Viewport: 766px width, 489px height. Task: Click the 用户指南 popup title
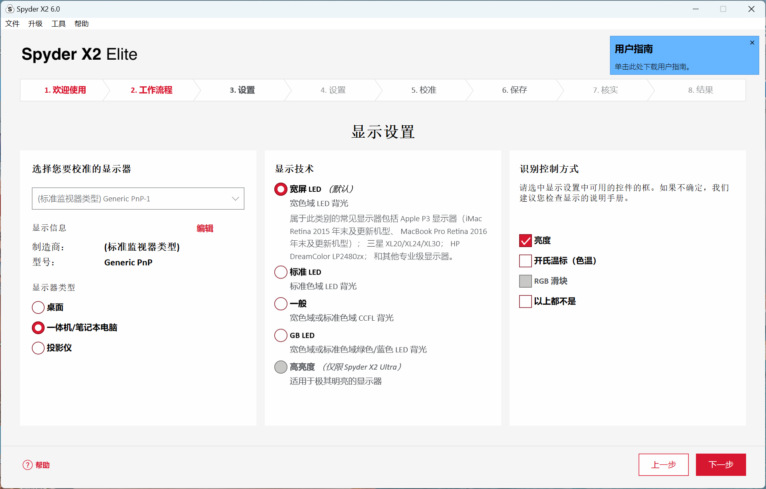coord(634,49)
